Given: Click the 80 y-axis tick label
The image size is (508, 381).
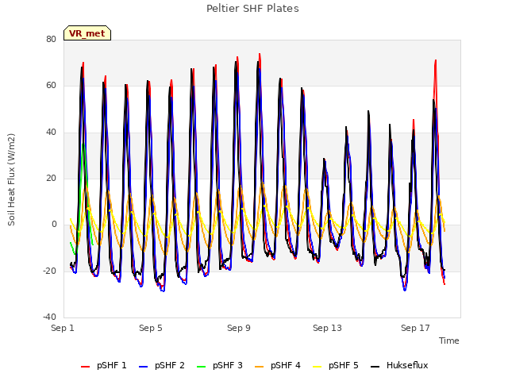Looking at the screenshot, I should 51,39.
